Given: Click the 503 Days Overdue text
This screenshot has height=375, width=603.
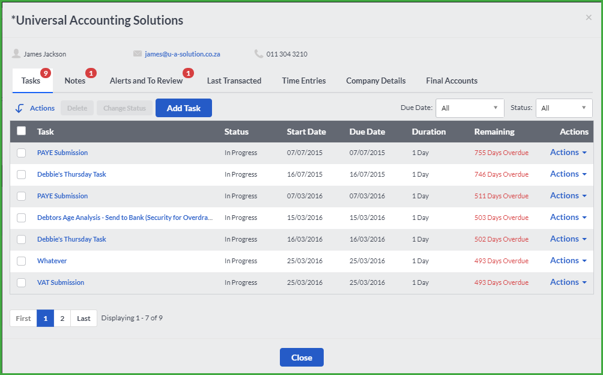Looking at the screenshot, I should point(501,218).
